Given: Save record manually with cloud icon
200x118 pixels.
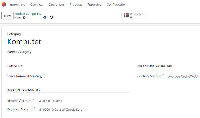Looking at the screenshot, I should coord(45,17).
